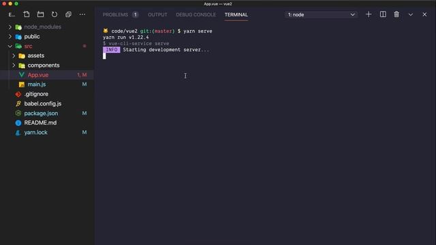Open the main.js file

pyautogui.click(x=36, y=84)
